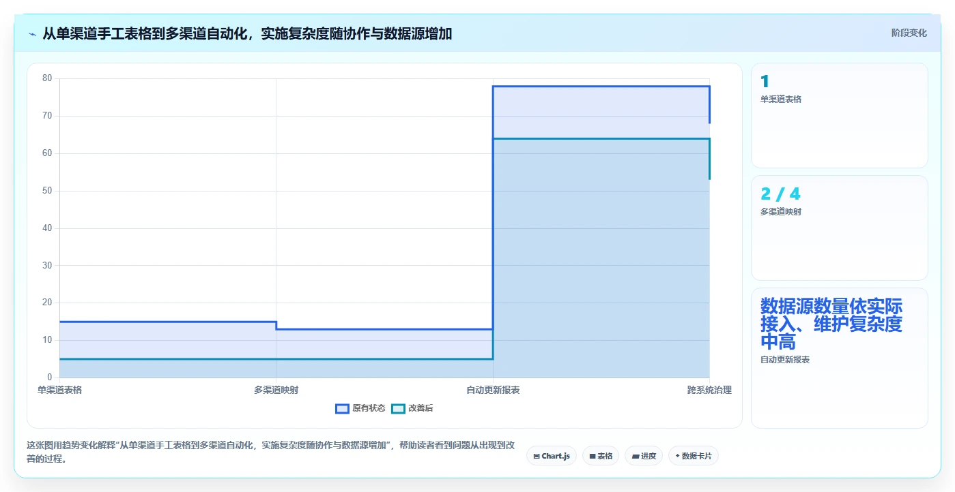
Task: Select the 进度 tag chip
Action: pyautogui.click(x=644, y=456)
